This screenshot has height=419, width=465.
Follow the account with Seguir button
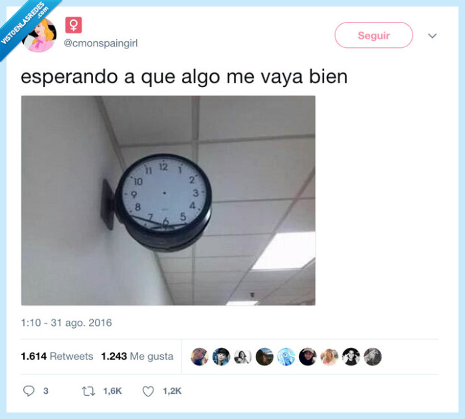point(373,35)
